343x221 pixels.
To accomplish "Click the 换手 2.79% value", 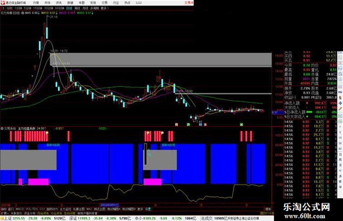I will click(305, 89).
